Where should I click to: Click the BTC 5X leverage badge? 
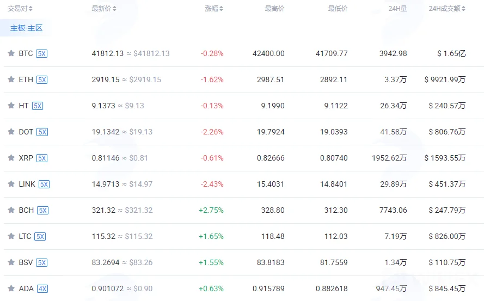(42, 54)
